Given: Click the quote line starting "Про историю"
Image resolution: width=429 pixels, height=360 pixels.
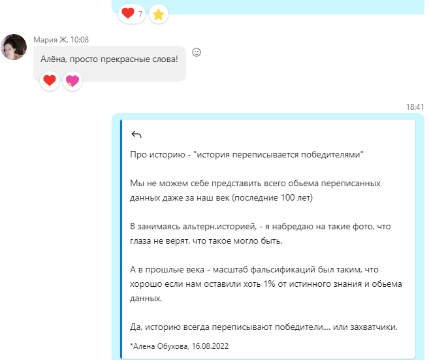Looking at the screenshot, I should coord(247,155).
